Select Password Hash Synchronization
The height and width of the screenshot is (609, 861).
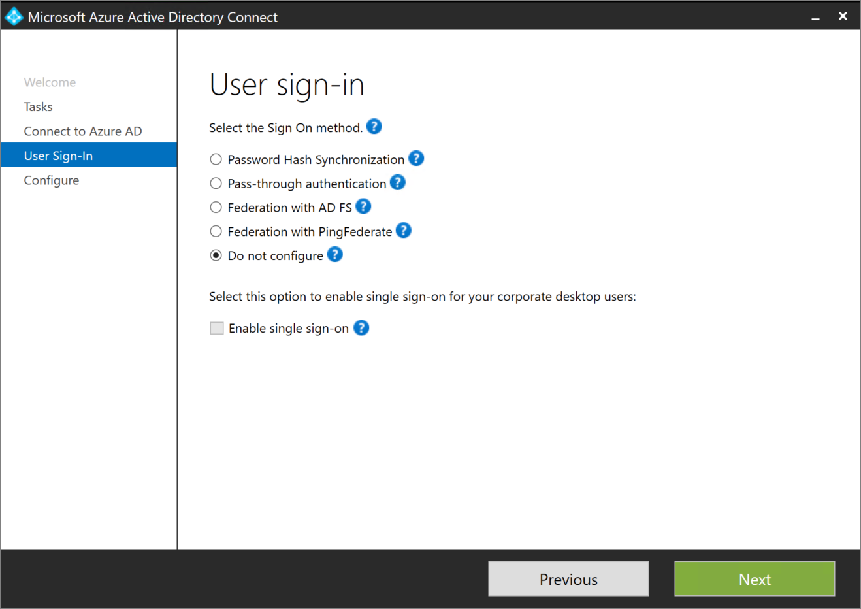216,159
